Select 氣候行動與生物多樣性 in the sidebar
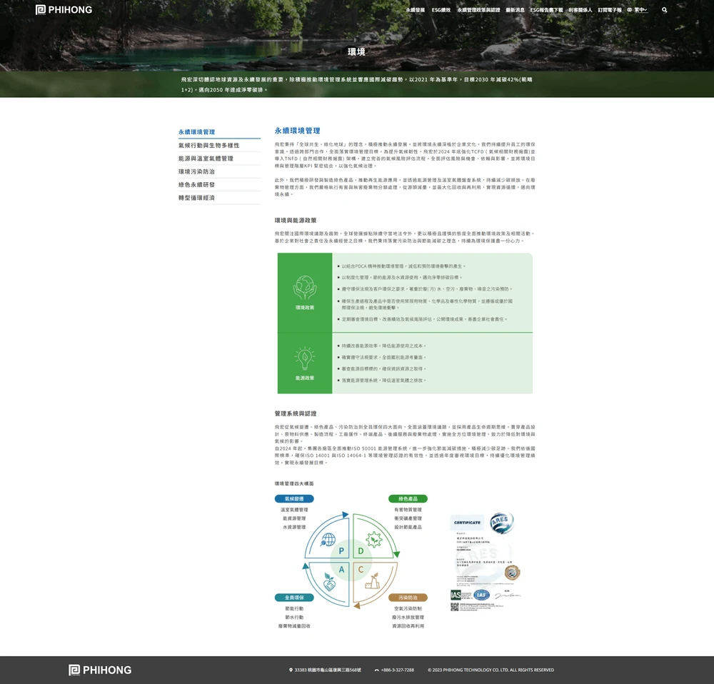Screen dimensions: 714x684 [x=208, y=146]
